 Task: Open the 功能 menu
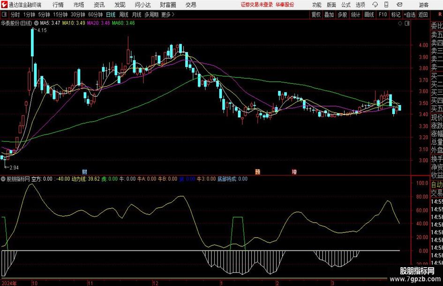[317, 5]
